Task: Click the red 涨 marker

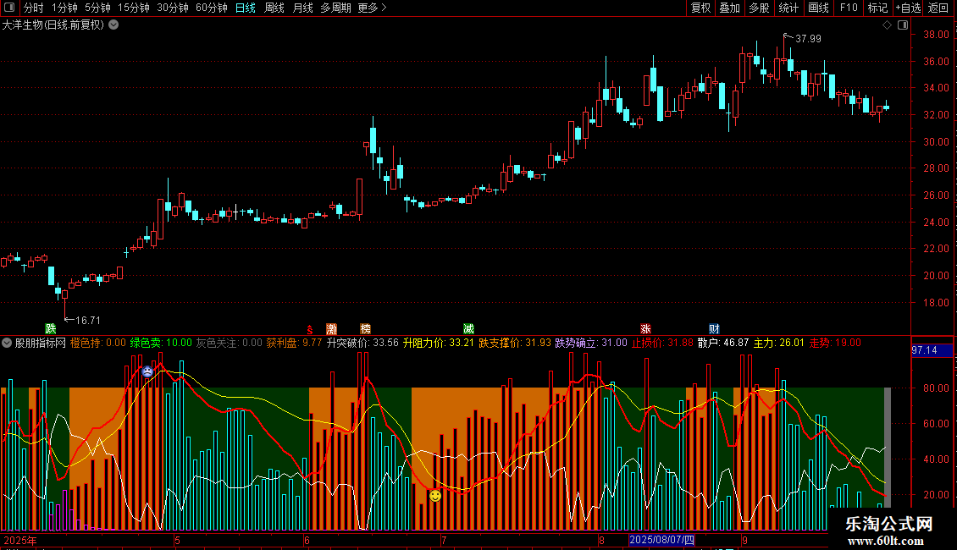Action: 645,329
